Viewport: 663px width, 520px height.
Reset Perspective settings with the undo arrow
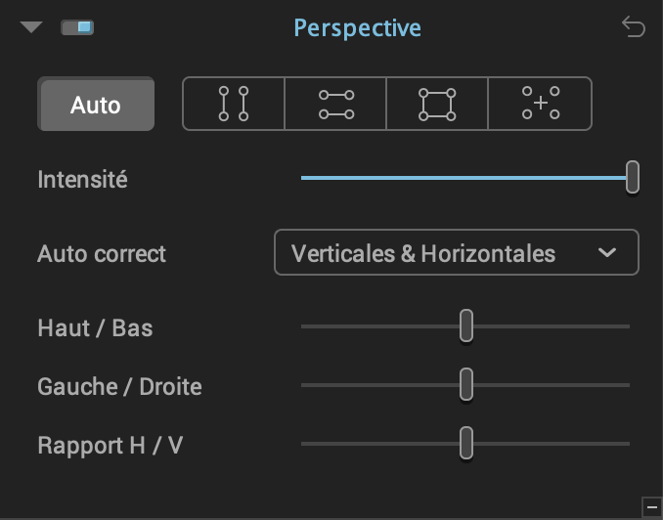click(634, 27)
